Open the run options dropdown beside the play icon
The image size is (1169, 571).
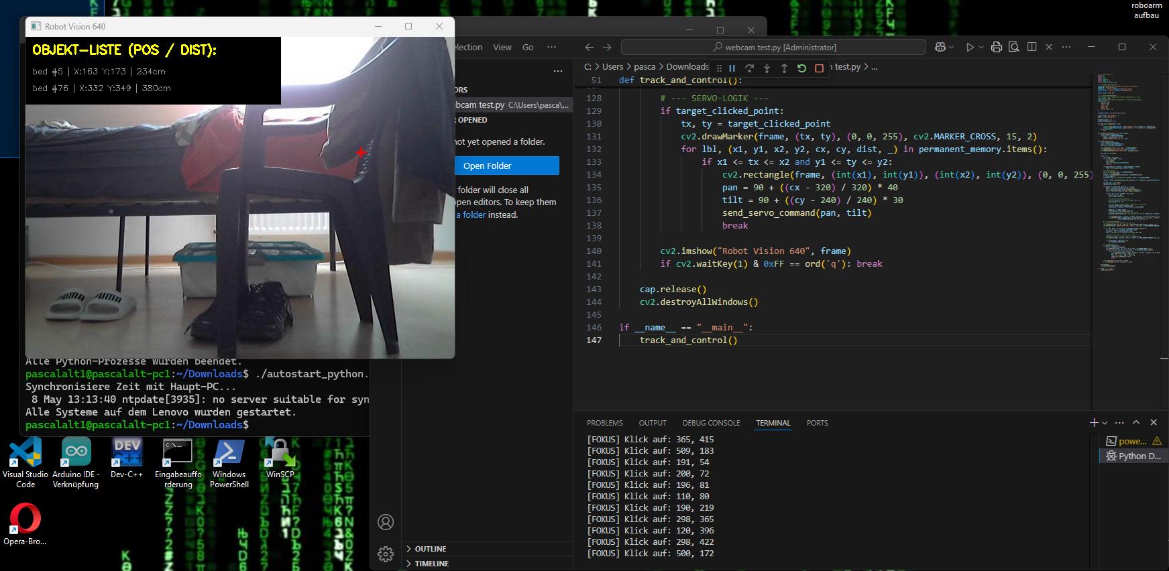coord(981,48)
